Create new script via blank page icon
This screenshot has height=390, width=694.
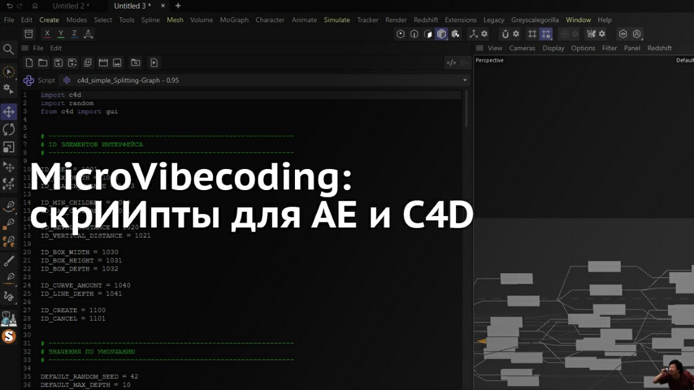[x=29, y=63]
